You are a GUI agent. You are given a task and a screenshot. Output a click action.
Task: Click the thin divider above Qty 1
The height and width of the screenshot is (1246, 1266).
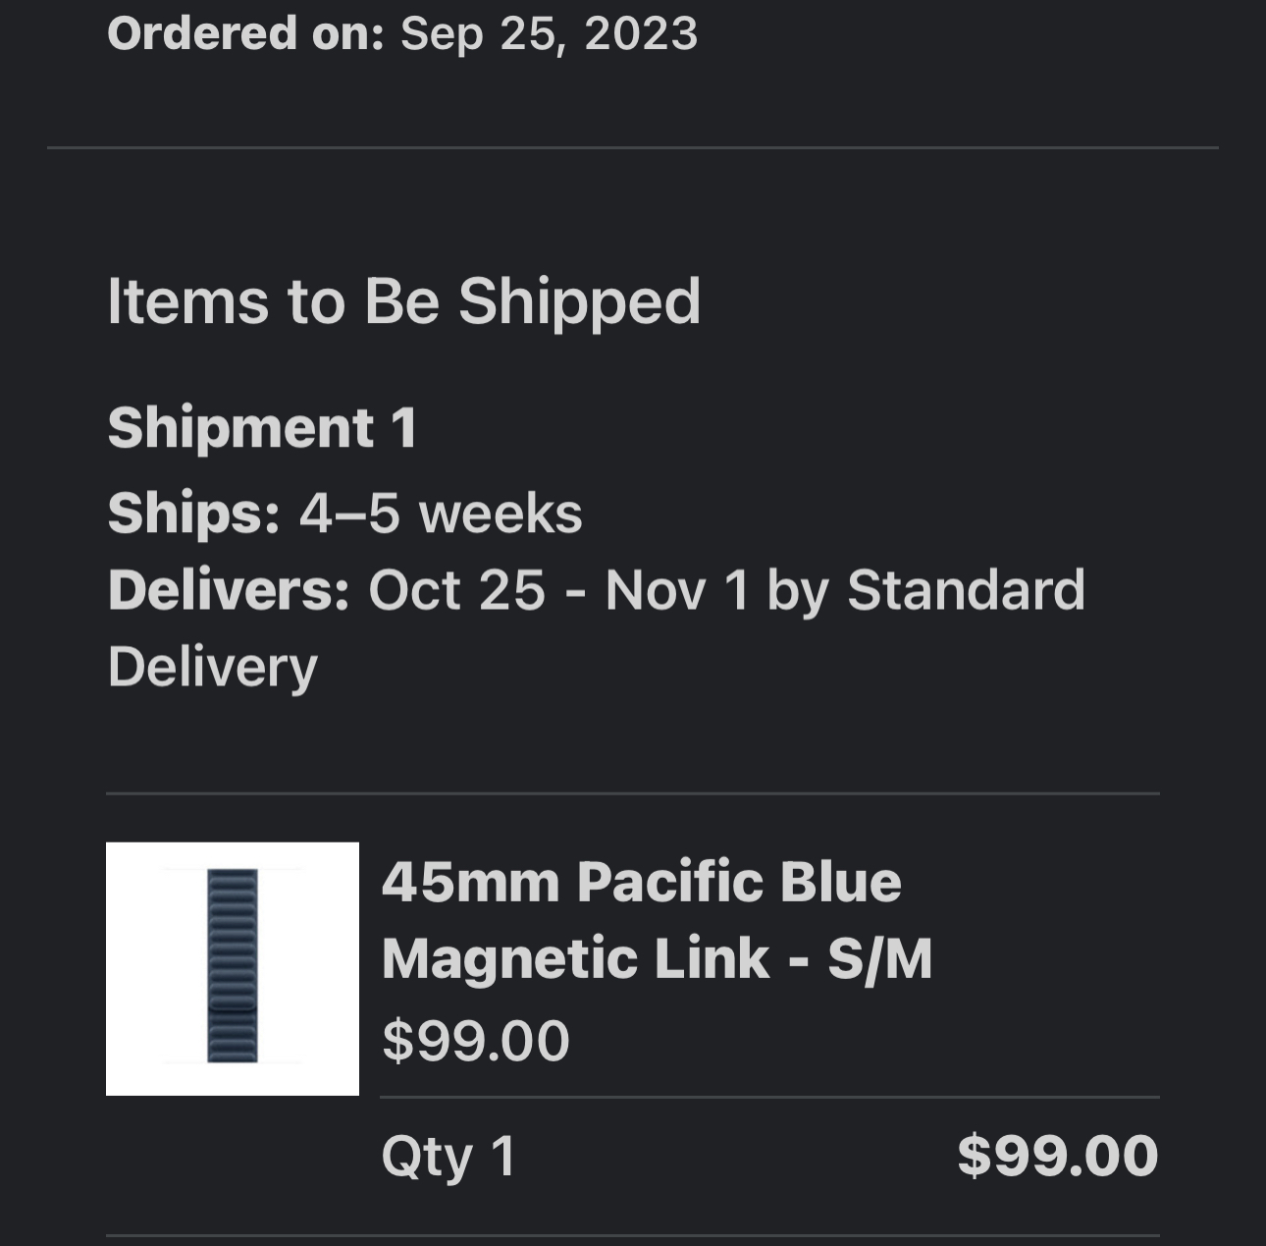(769, 1097)
